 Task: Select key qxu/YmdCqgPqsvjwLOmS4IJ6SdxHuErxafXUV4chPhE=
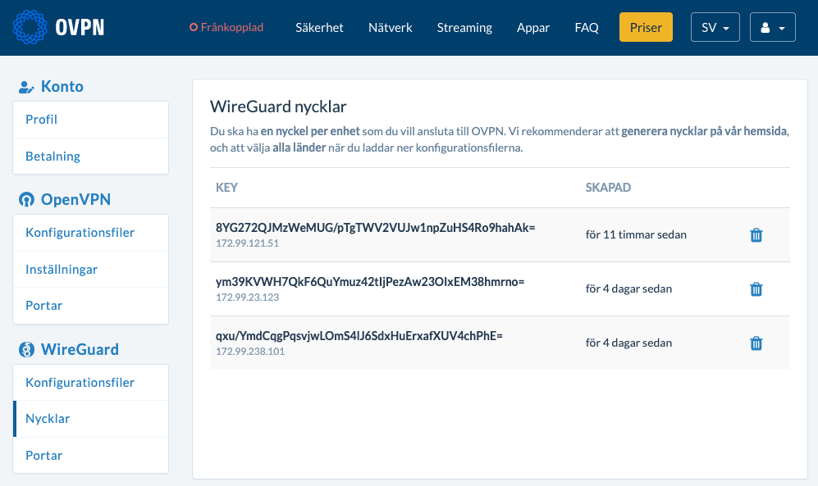click(x=359, y=336)
